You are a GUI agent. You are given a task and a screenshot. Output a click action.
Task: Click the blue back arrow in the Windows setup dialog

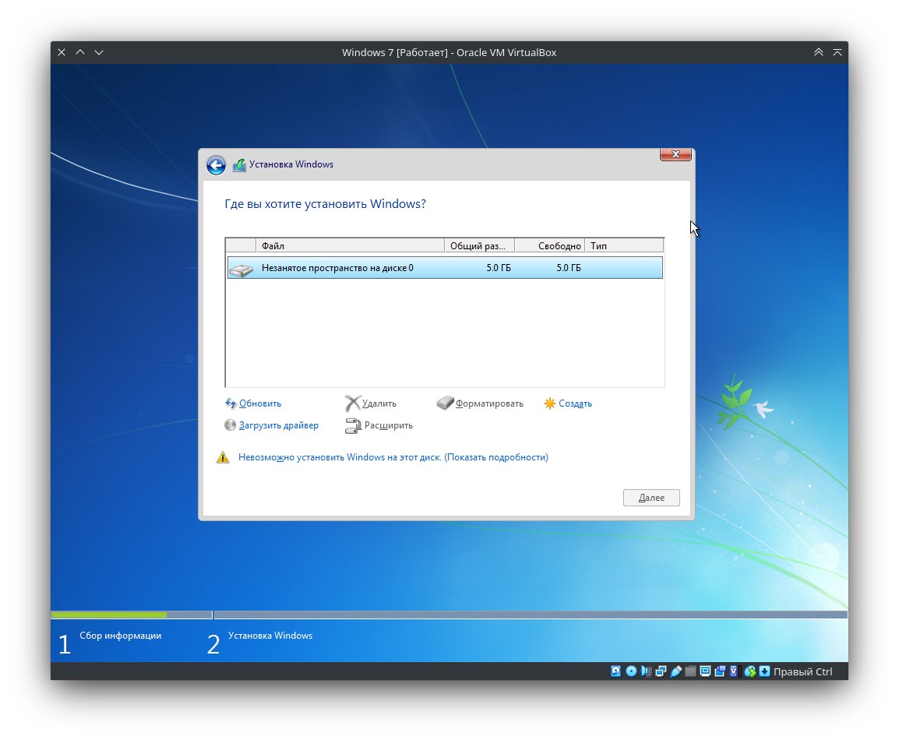(x=216, y=165)
